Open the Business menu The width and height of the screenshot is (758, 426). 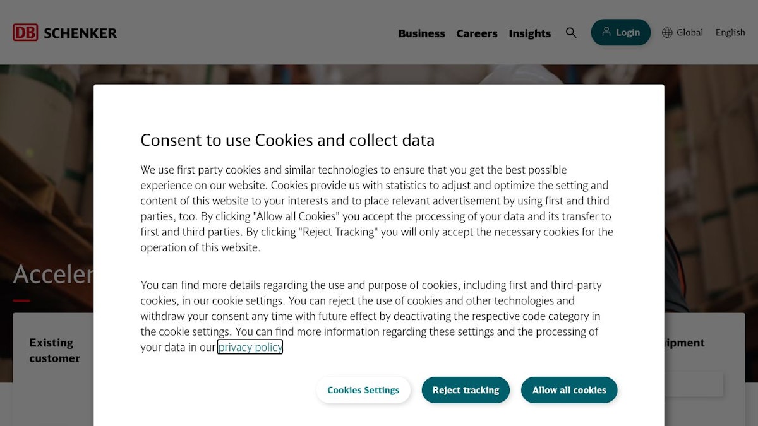coord(421,33)
